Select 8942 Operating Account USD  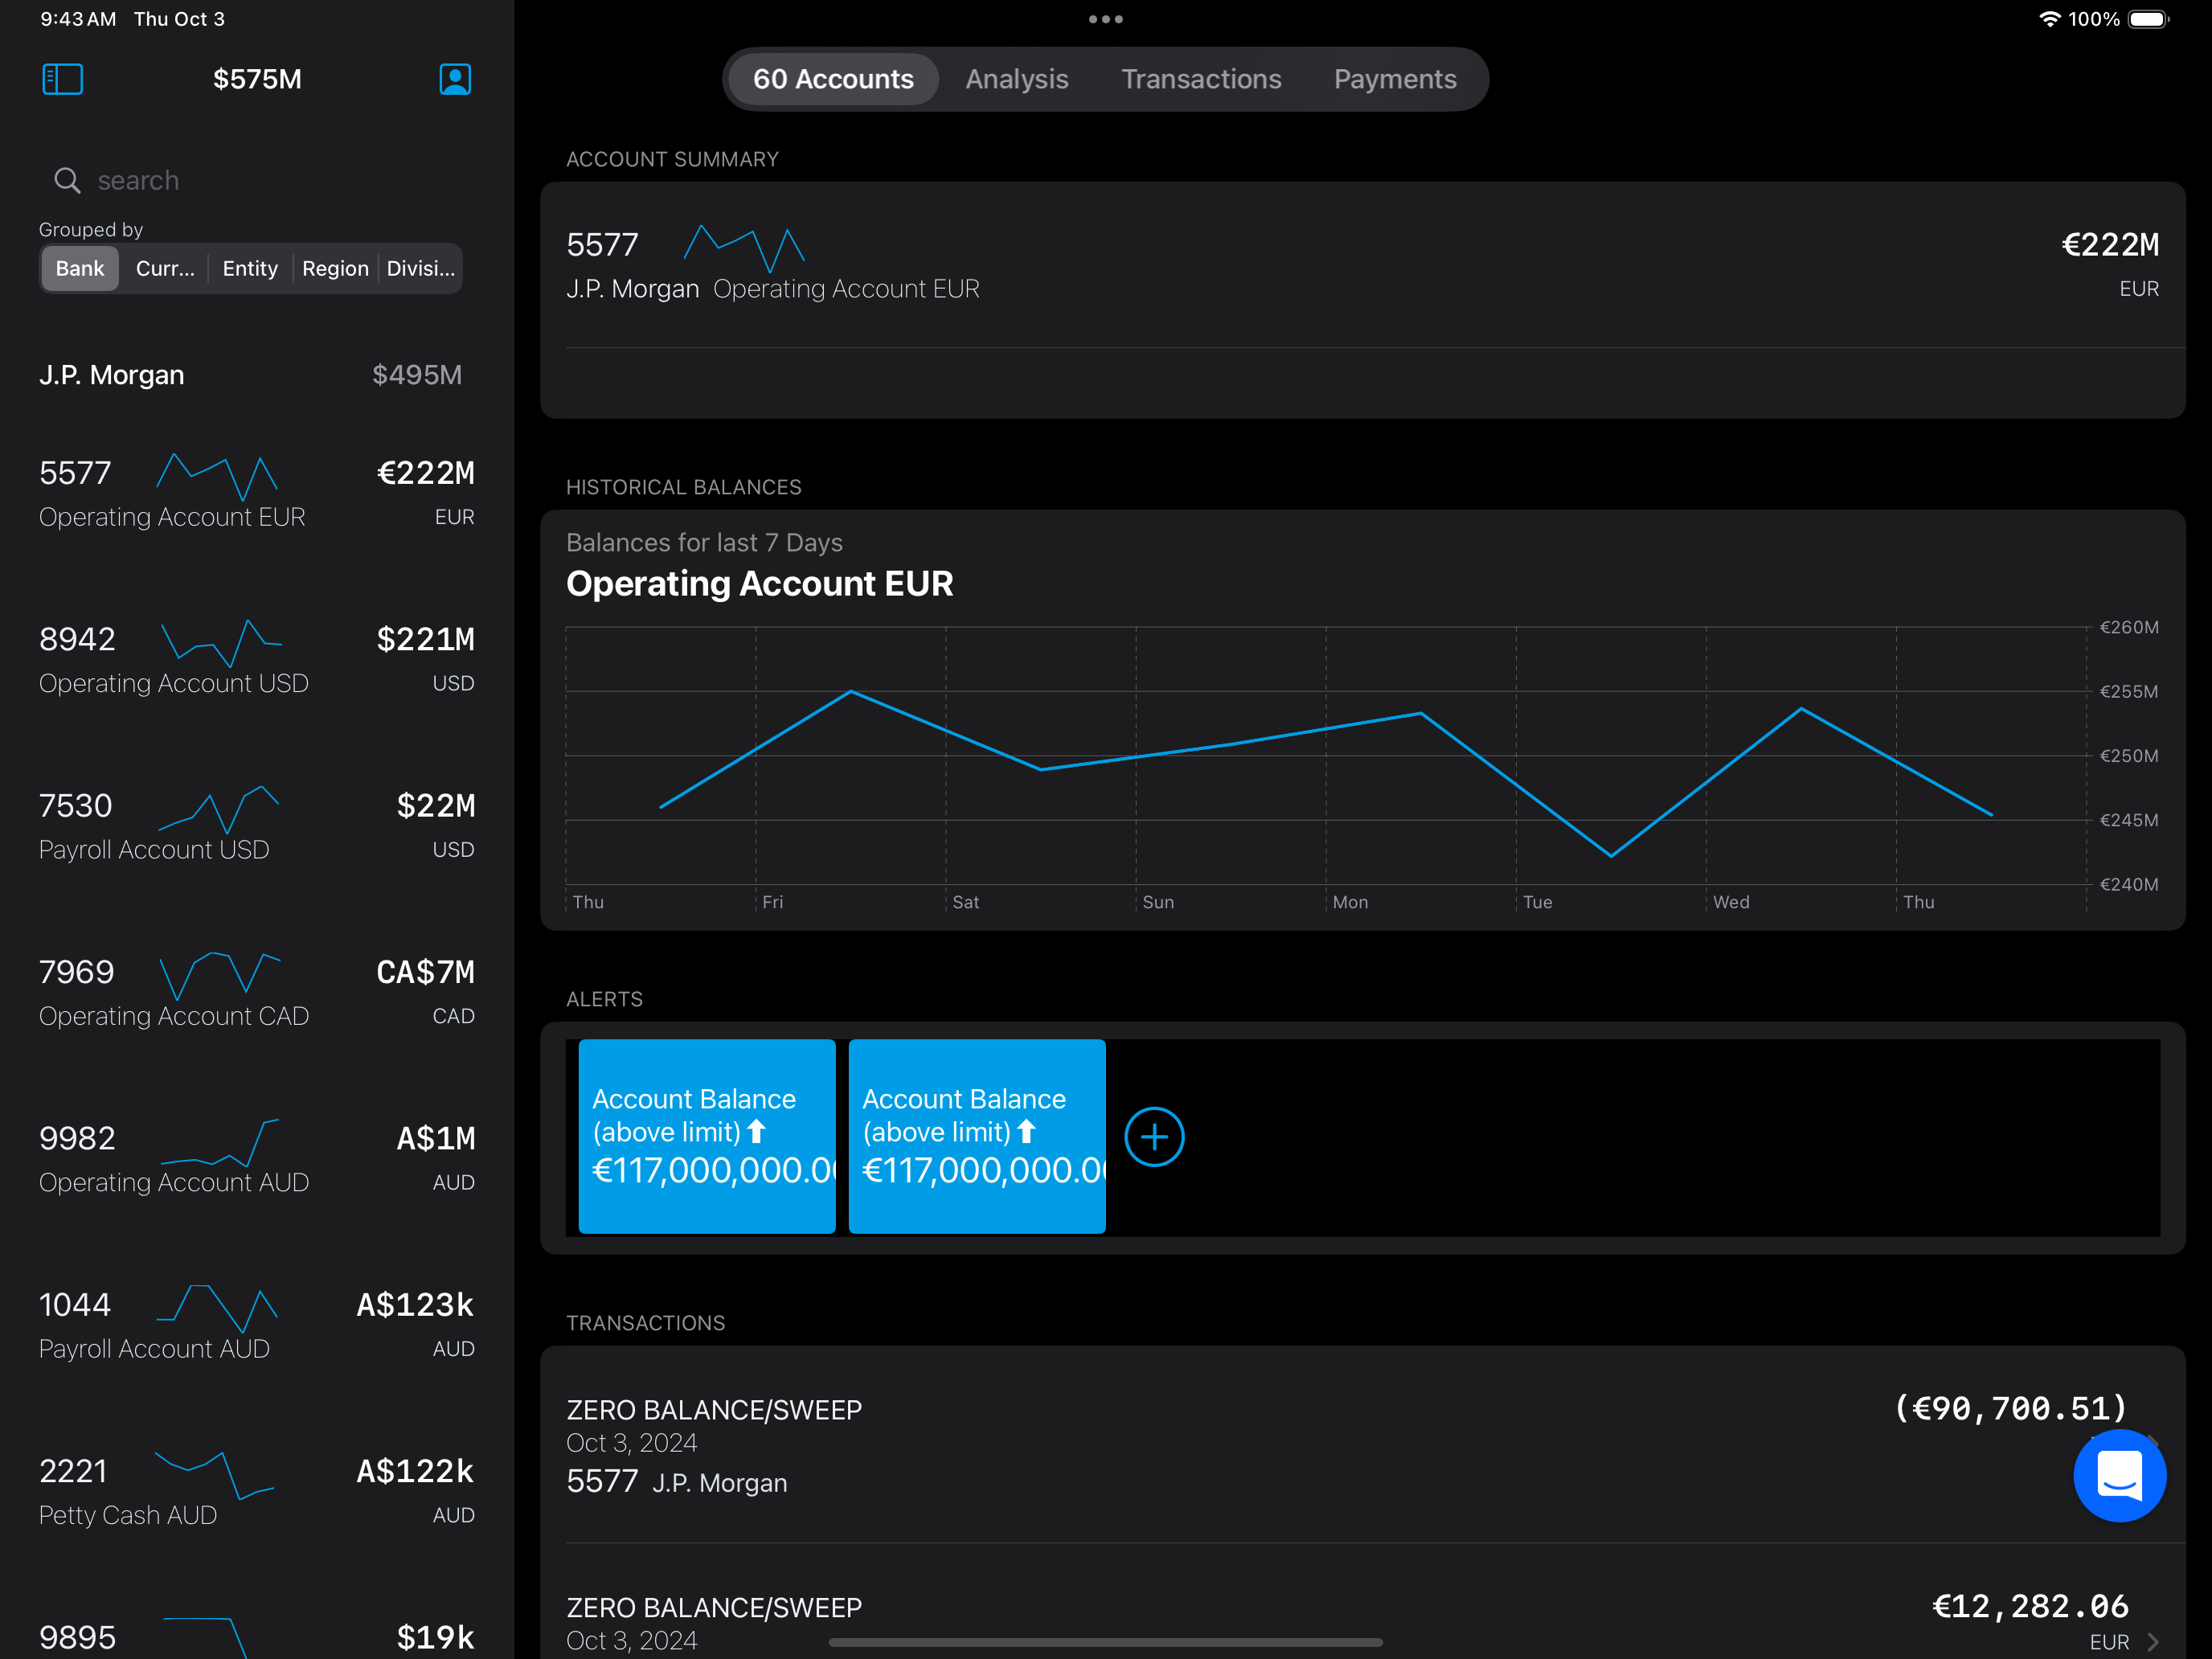pyautogui.click(x=257, y=660)
